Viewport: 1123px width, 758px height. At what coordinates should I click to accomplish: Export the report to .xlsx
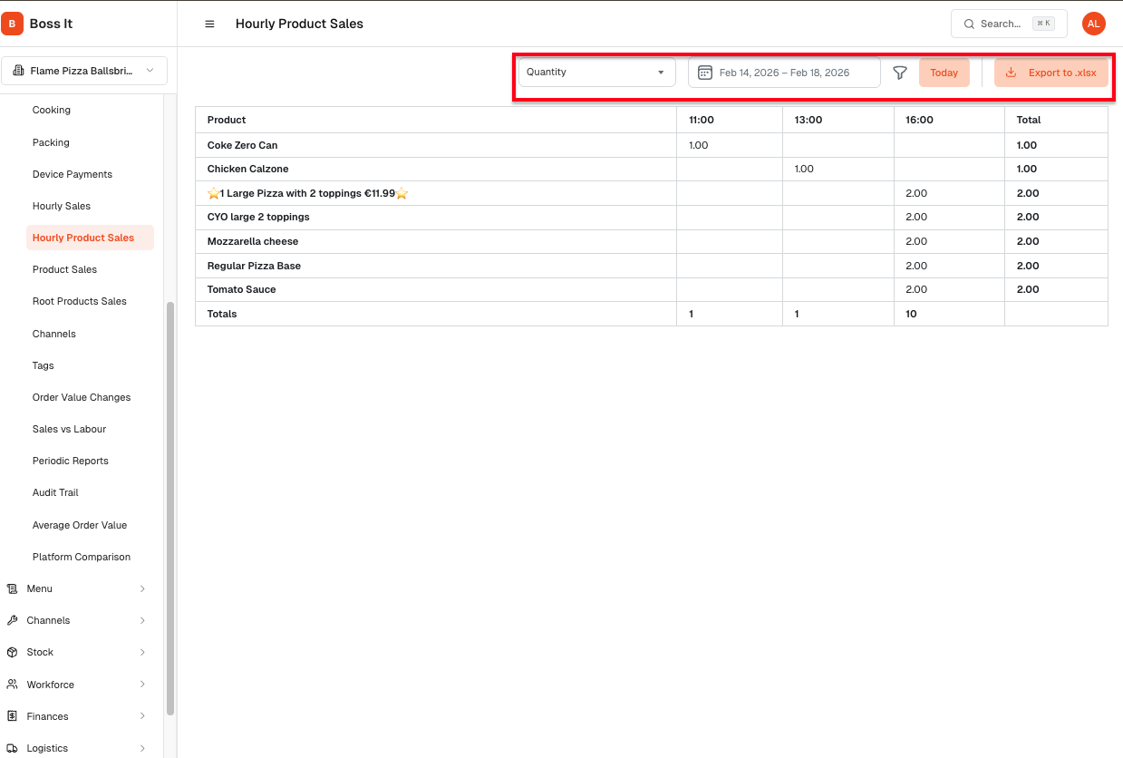pyautogui.click(x=1050, y=73)
